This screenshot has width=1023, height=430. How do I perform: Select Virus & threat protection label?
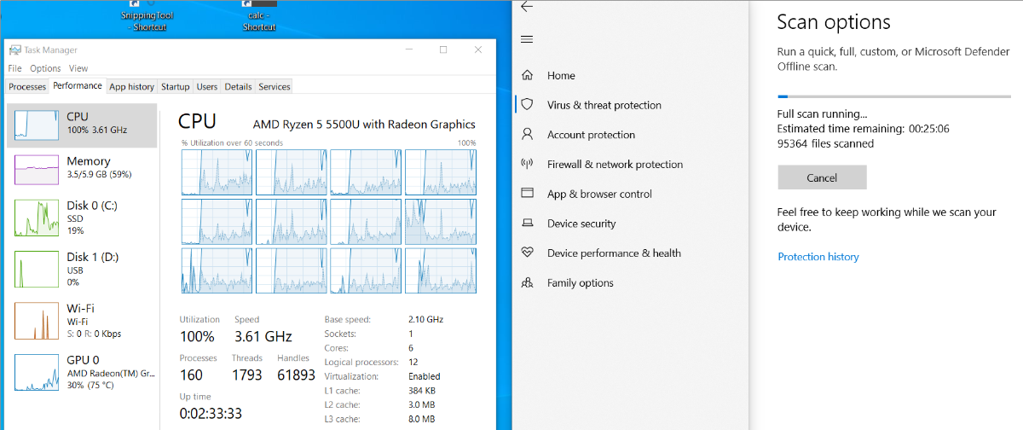[x=604, y=105]
